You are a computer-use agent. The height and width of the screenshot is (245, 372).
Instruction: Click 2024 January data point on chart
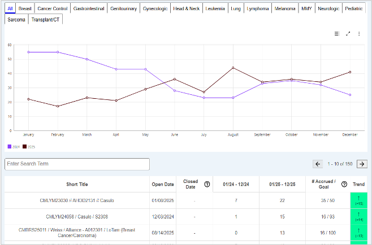point(28,52)
